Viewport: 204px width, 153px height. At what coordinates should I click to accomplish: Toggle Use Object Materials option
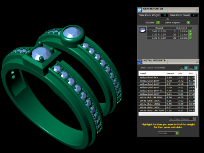click(182, 119)
